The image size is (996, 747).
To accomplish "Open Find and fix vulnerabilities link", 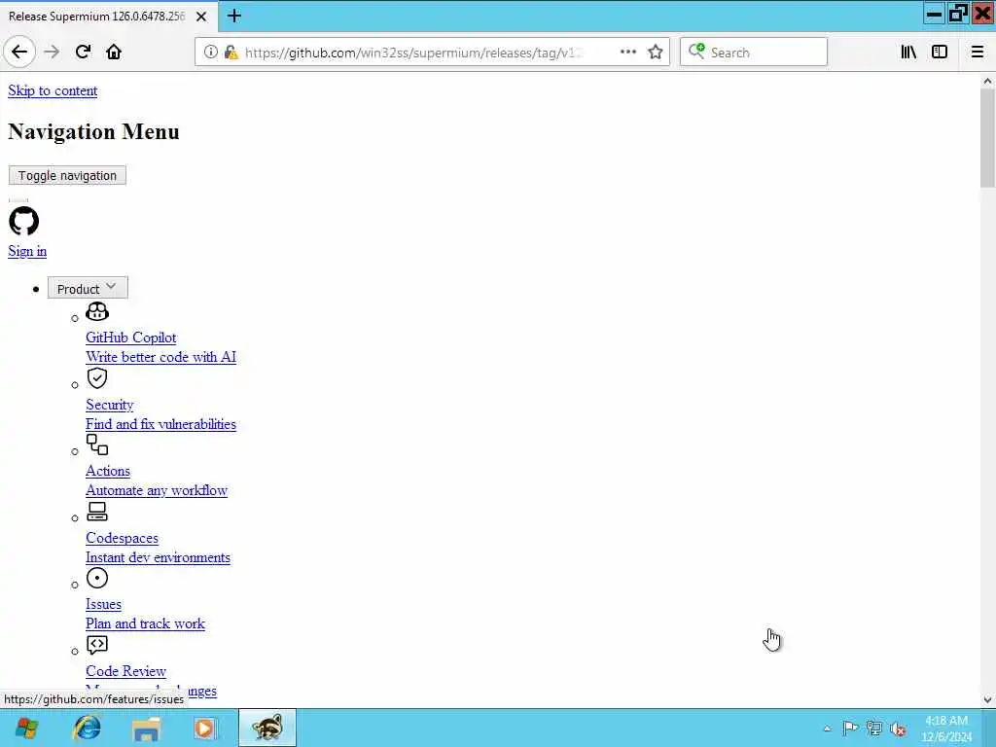I will click(x=160, y=424).
